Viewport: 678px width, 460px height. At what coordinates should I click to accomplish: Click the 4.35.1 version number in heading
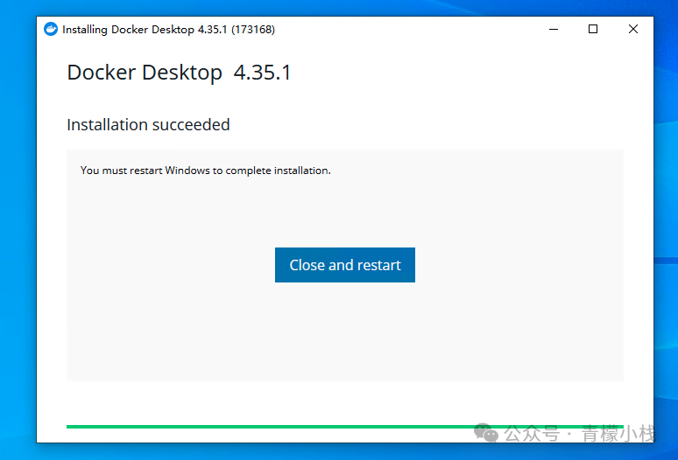tap(262, 73)
